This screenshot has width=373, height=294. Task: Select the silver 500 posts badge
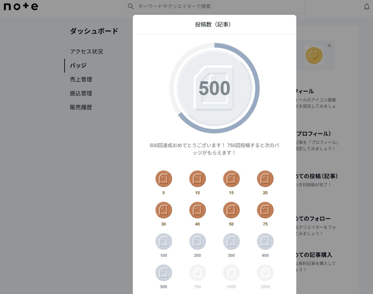(163, 273)
